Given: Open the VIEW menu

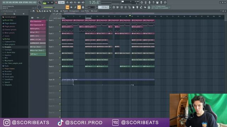Looking at the screenshot, I should [x=21, y=2].
